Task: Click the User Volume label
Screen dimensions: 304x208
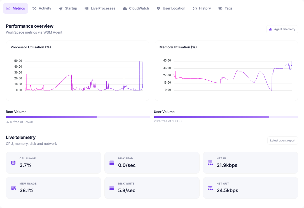Action: point(164,112)
